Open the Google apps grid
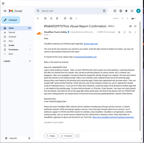The width and height of the screenshot is (144, 143). point(132,11)
